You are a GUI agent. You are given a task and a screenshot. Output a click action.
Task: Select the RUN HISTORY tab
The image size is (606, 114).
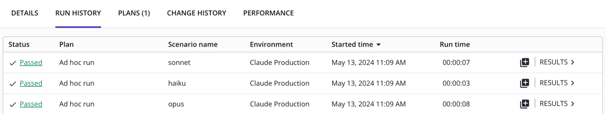[78, 13]
